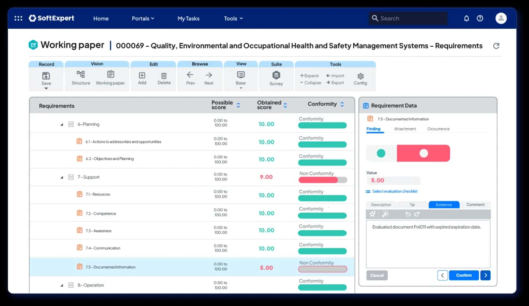Open the Tools dropdown in navbar
Screen dimensions: 529x306
(x=234, y=18)
